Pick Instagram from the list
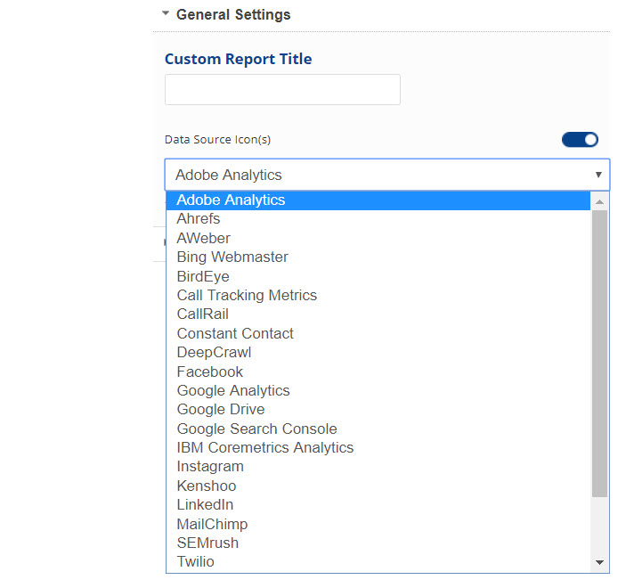The height and width of the screenshot is (588, 626). coord(210,466)
